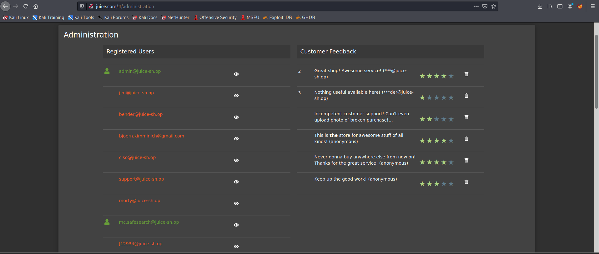Show details for J12934@juice-sh.op with eye icon

point(236,247)
